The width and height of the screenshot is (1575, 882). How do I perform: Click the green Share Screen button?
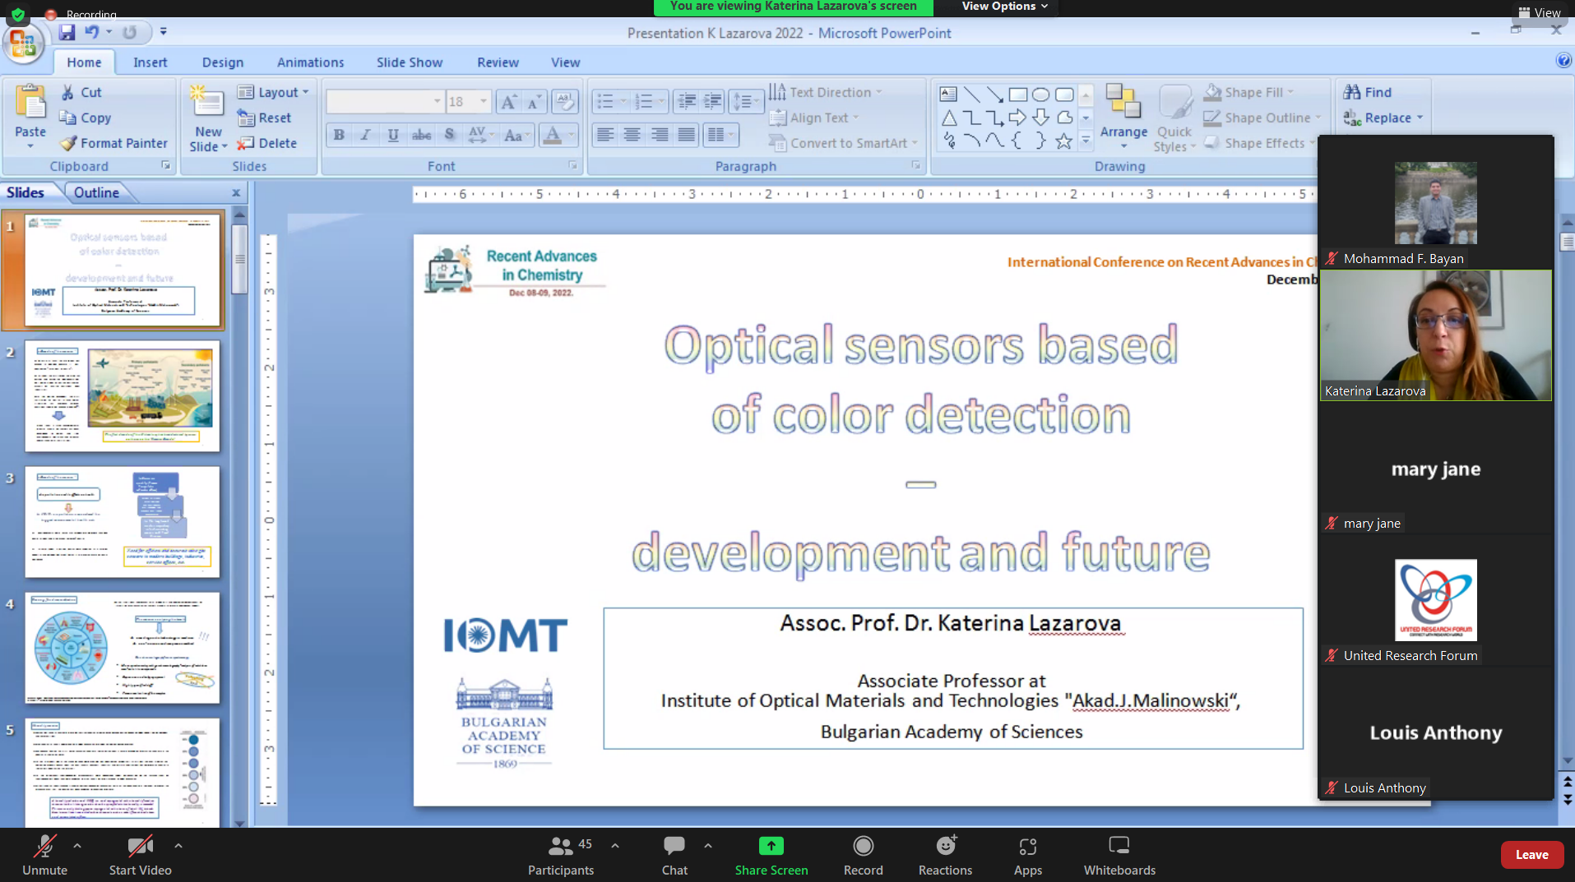point(771,854)
